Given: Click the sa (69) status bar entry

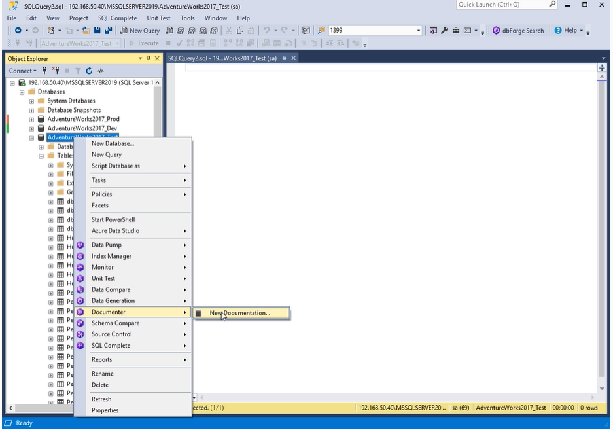Looking at the screenshot, I should click(x=461, y=408).
